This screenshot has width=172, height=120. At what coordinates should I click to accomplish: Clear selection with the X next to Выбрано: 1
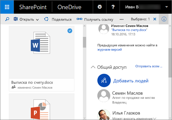[155, 19]
